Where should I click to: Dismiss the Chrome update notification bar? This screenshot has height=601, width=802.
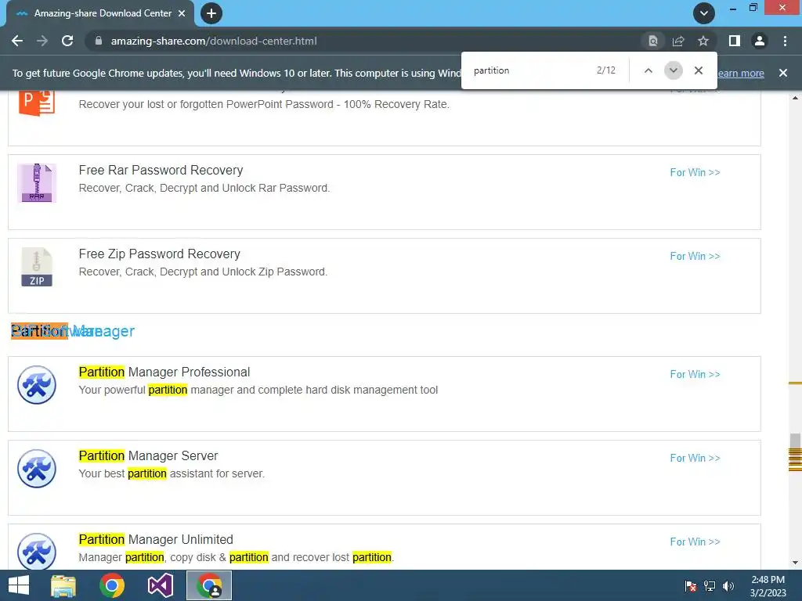tap(783, 73)
